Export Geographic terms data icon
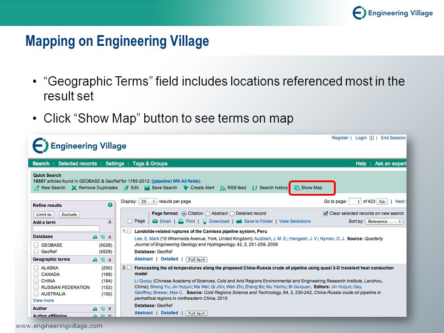Screen dimensions: 444x333 point(103,259)
